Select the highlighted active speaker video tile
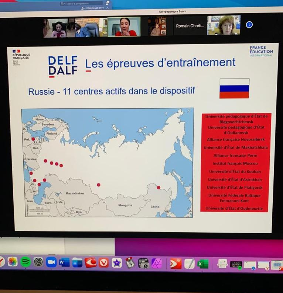Viewport: 283px width, 293px height. point(124,27)
